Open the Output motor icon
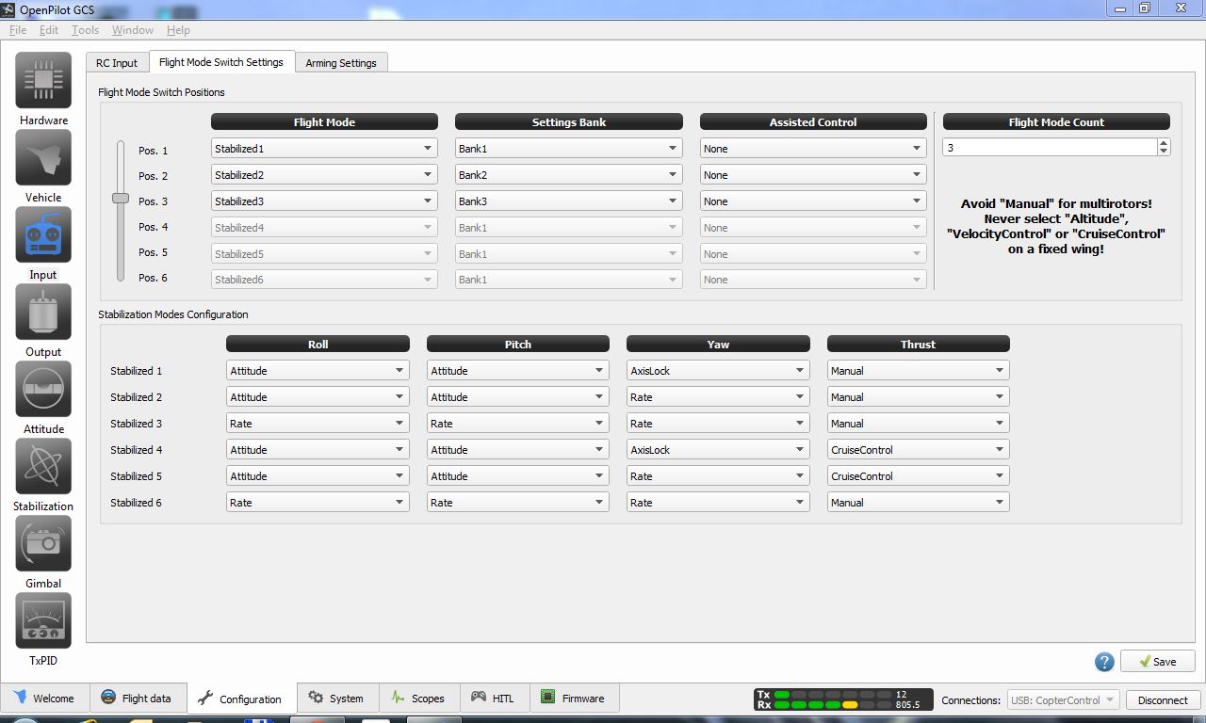The image size is (1206, 723). 43,313
